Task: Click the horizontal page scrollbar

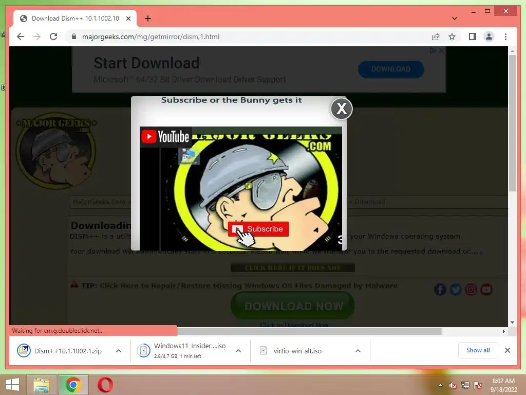Action: click(309, 332)
